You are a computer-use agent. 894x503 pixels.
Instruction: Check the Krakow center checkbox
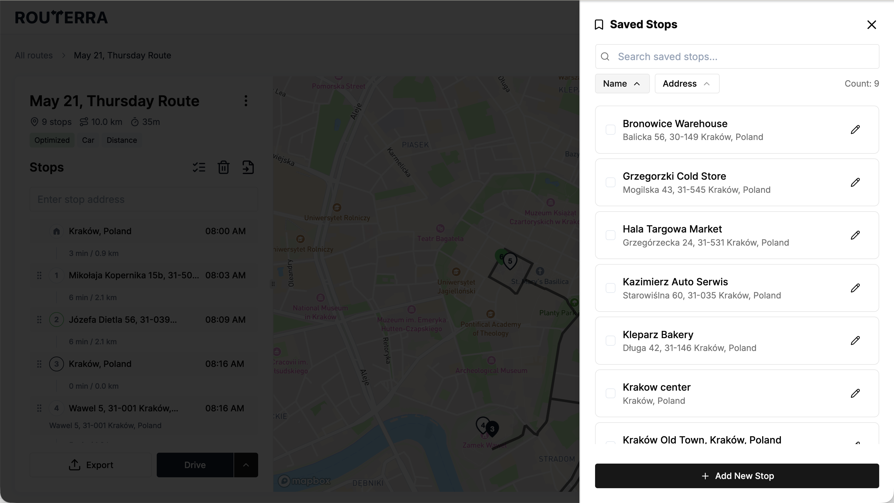(610, 393)
